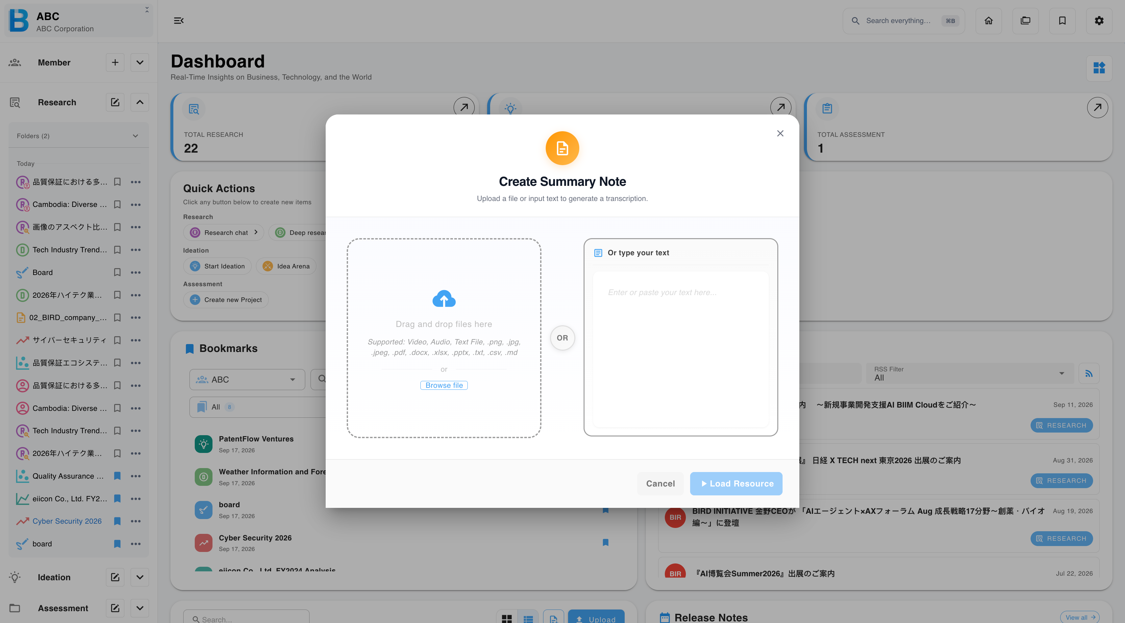This screenshot has width=1125, height=623.
Task: Click the Cancel button
Action: [x=660, y=483]
